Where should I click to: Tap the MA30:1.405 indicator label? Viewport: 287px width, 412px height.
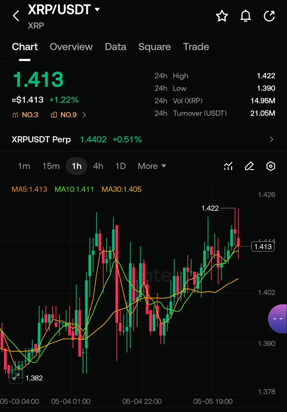point(121,189)
